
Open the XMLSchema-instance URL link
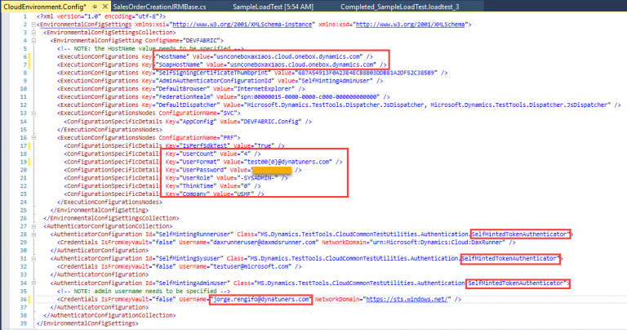(x=242, y=25)
